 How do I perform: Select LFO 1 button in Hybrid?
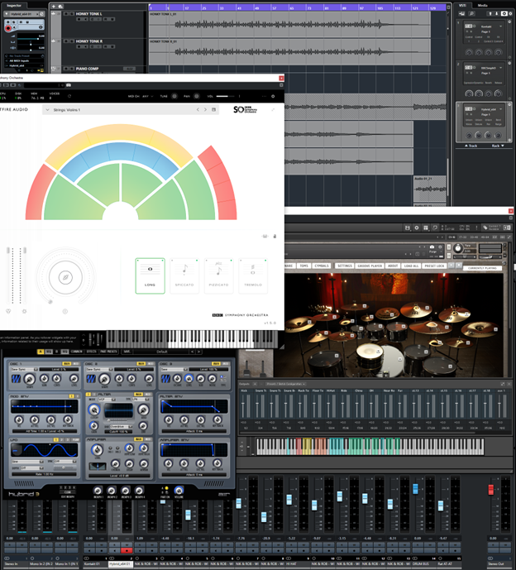(55, 439)
